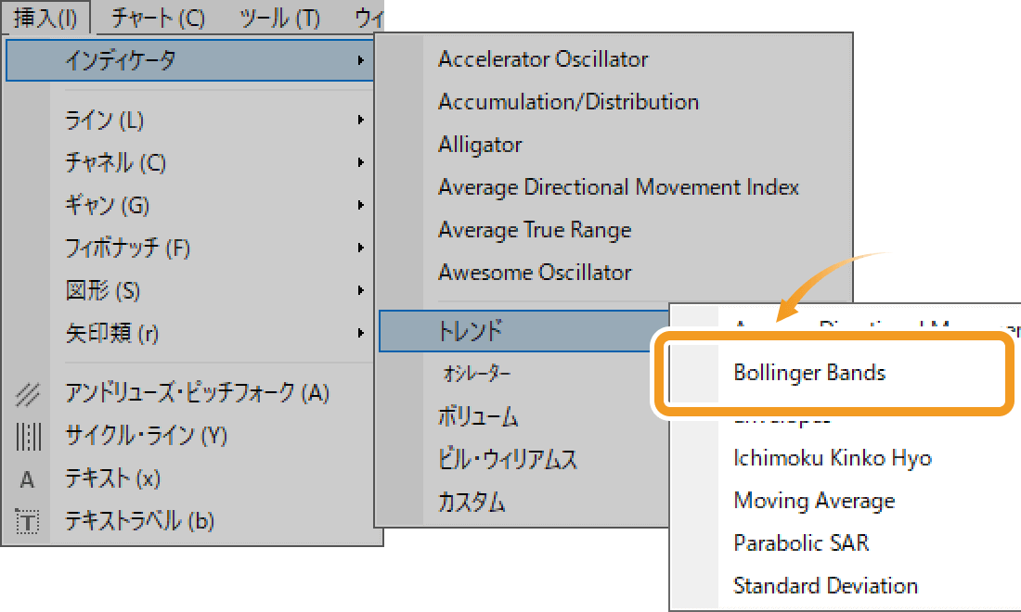The width and height of the screenshot is (1021, 612).
Task: Select Standard Deviation indicator
Action: pos(826,586)
